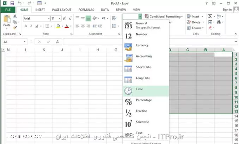Click the Insert Function fx icon
Viewport: 239px width, 144px height.
pyautogui.click(x=57, y=42)
